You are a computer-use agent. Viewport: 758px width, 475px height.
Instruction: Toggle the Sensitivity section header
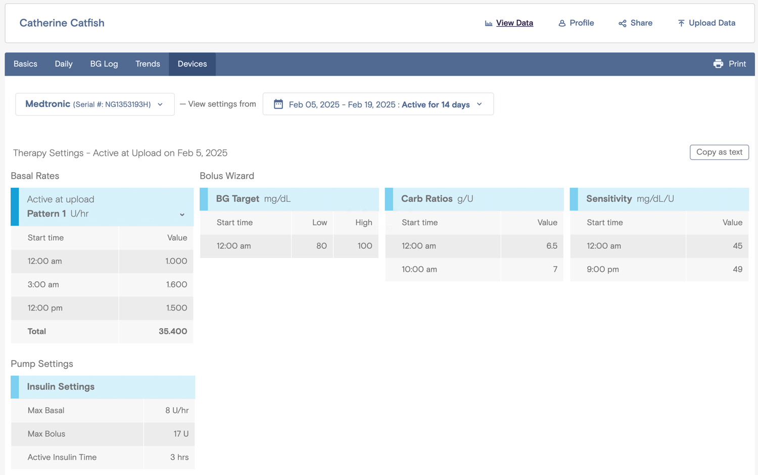coord(659,199)
